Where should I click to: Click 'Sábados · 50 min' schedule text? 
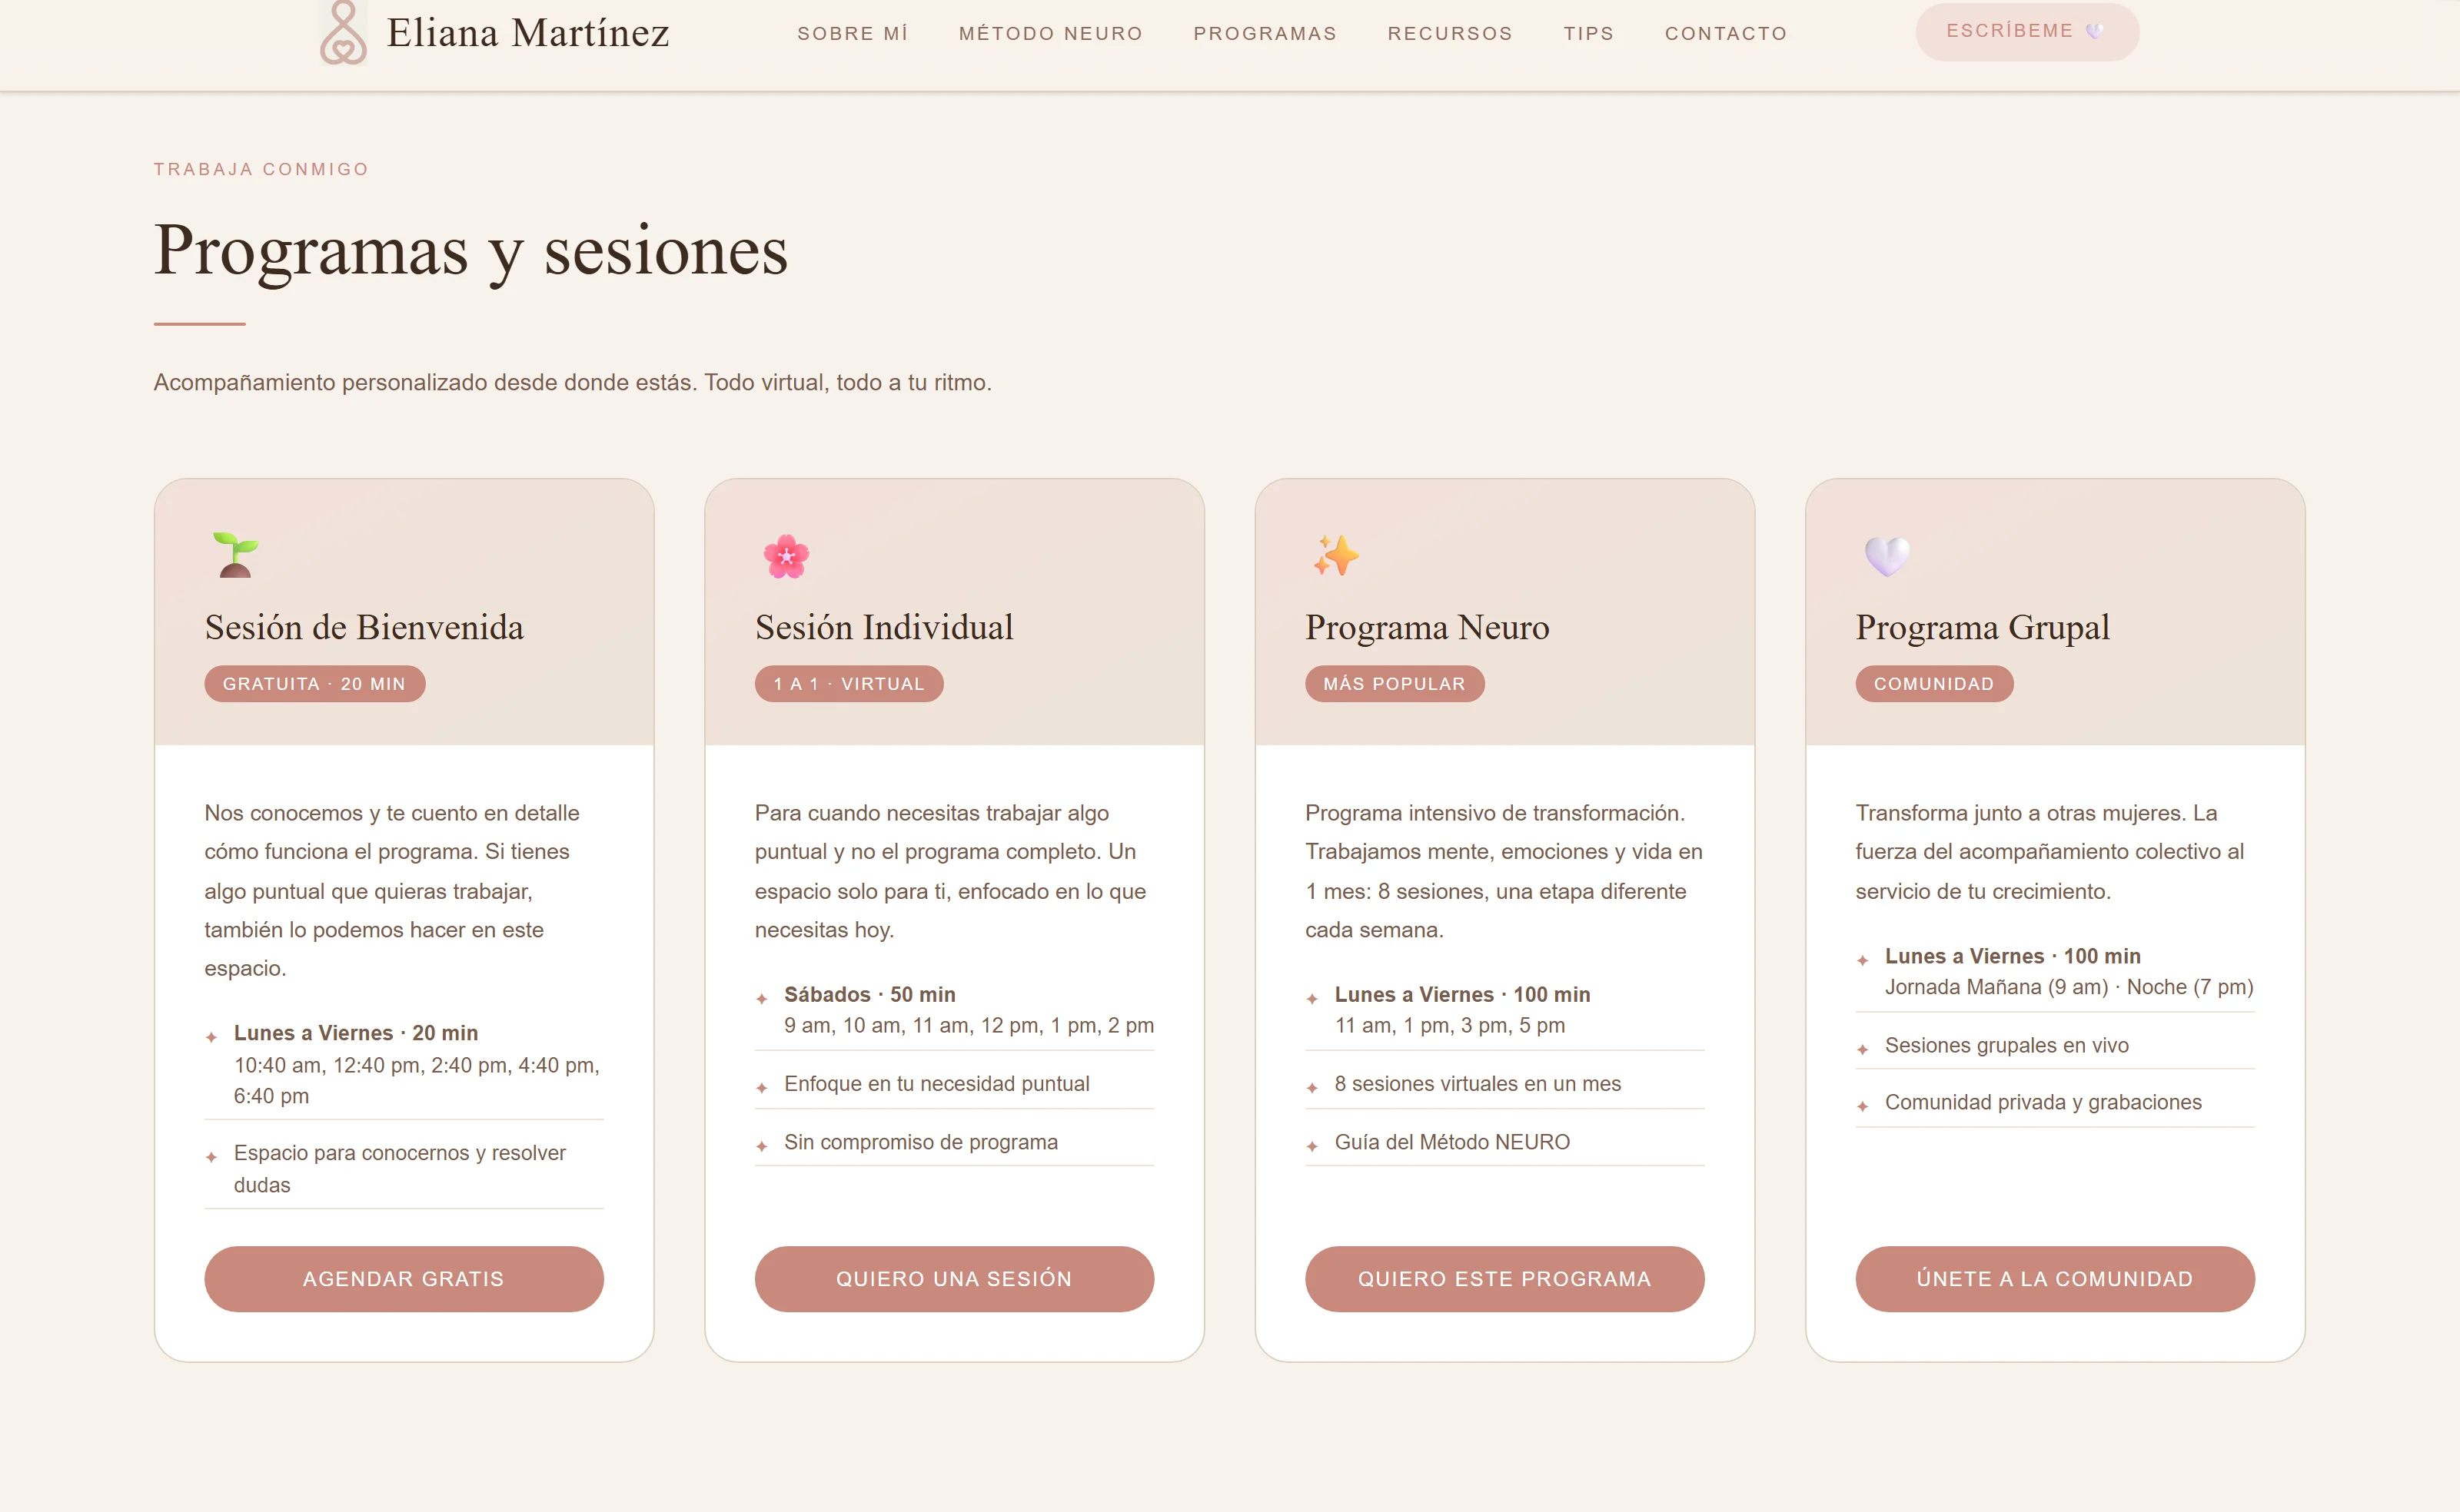click(x=869, y=994)
